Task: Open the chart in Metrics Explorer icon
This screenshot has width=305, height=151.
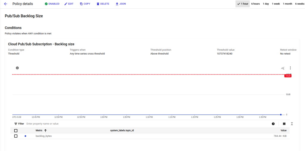Action: [x=283, y=68]
